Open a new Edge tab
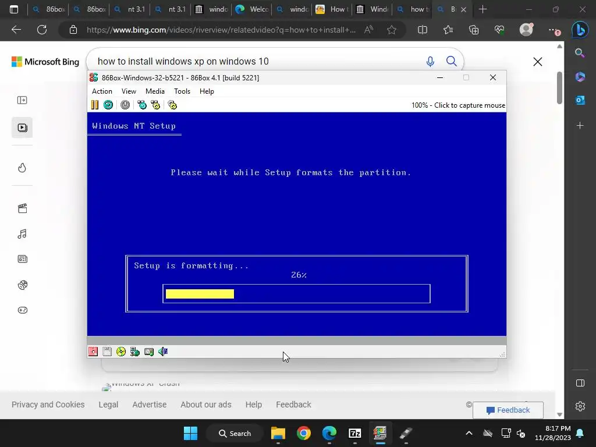The height and width of the screenshot is (447, 596). [483, 9]
